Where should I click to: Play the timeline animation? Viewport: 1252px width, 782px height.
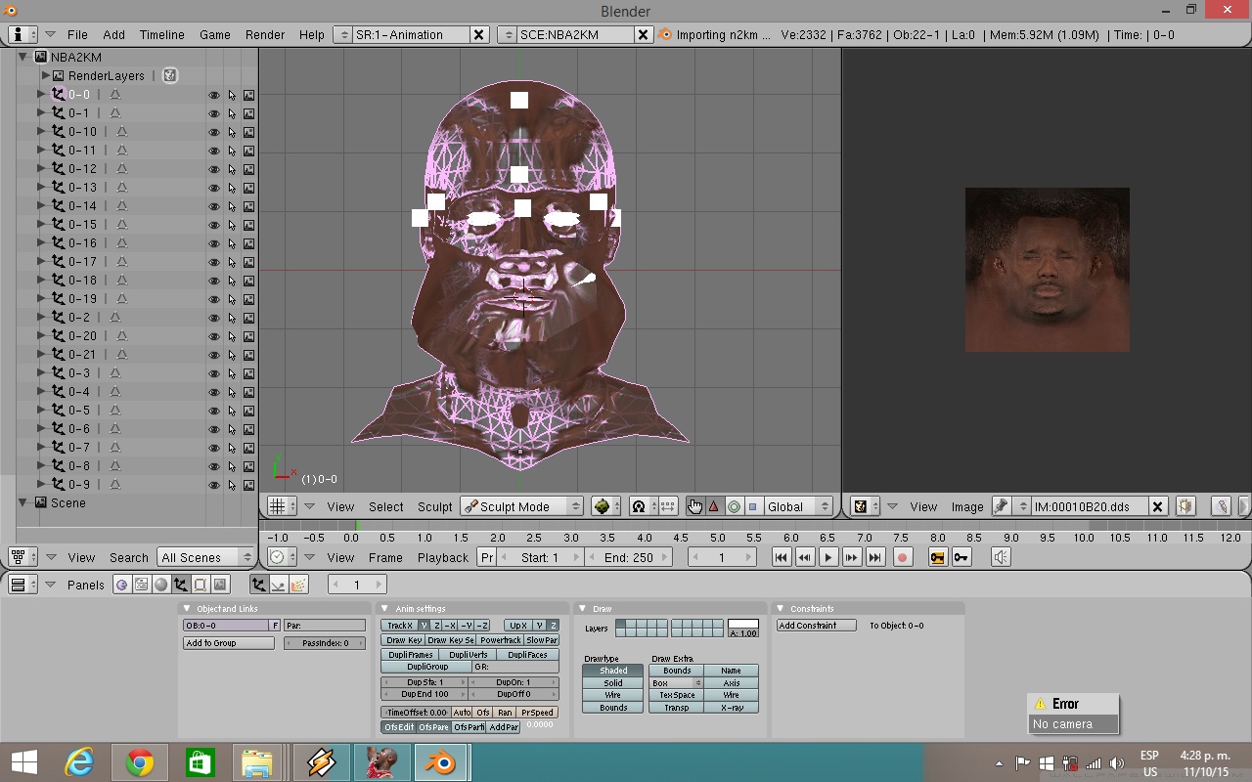tap(828, 557)
